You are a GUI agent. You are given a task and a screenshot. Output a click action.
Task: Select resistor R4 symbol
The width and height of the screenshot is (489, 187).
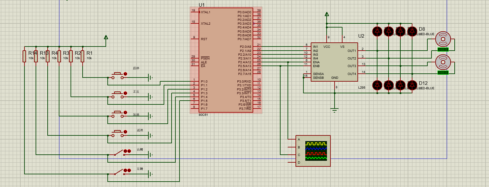(x=47, y=56)
